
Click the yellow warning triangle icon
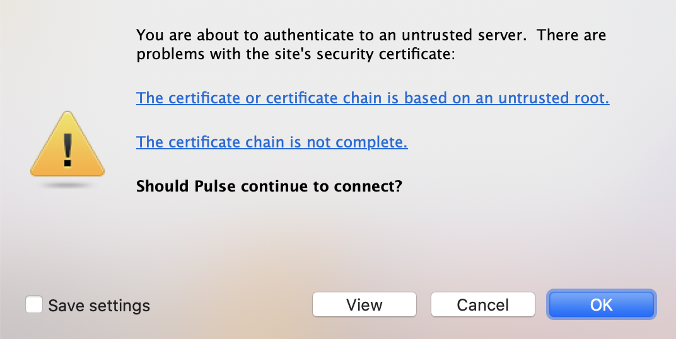[x=67, y=145]
